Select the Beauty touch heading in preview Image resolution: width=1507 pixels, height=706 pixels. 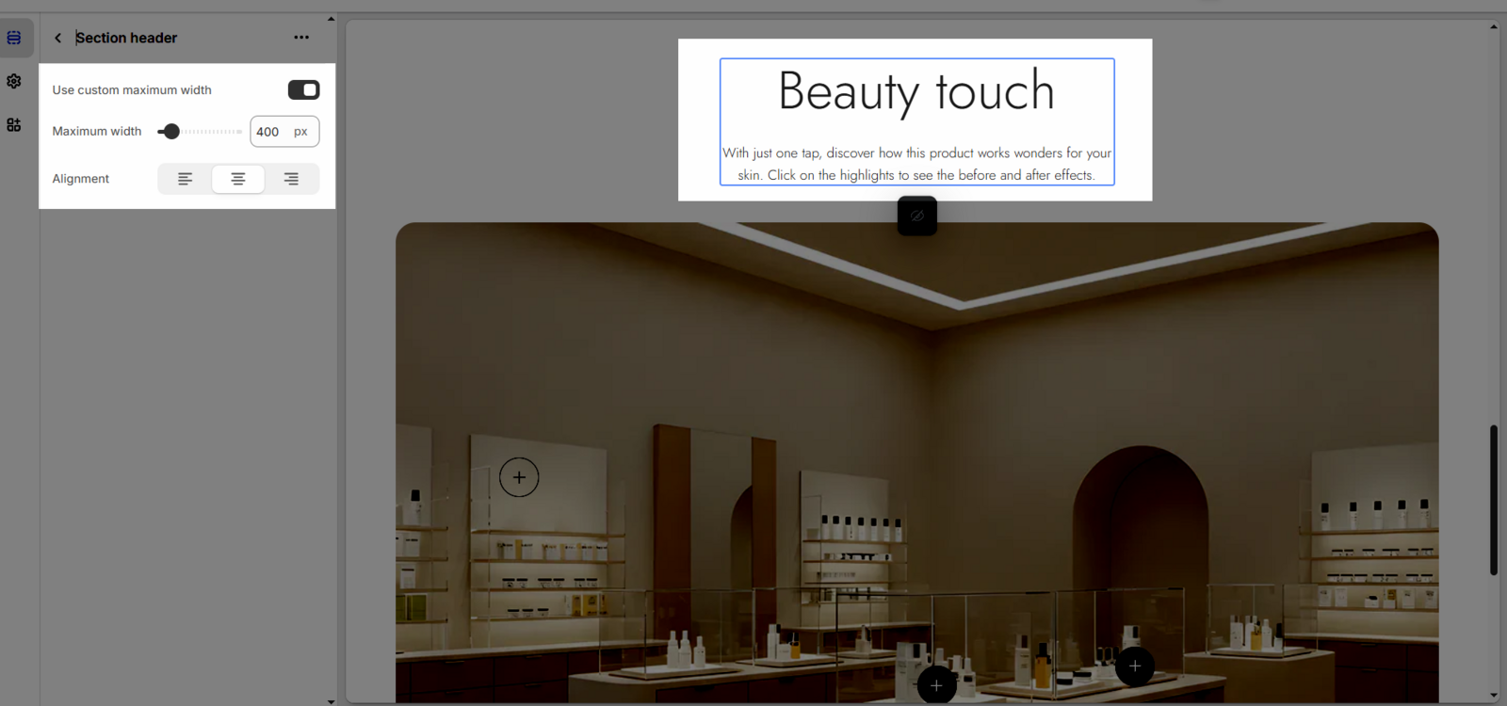coord(916,92)
